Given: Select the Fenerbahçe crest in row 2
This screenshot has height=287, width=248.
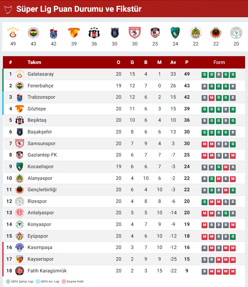Looking at the screenshot, I should click(x=20, y=86).
